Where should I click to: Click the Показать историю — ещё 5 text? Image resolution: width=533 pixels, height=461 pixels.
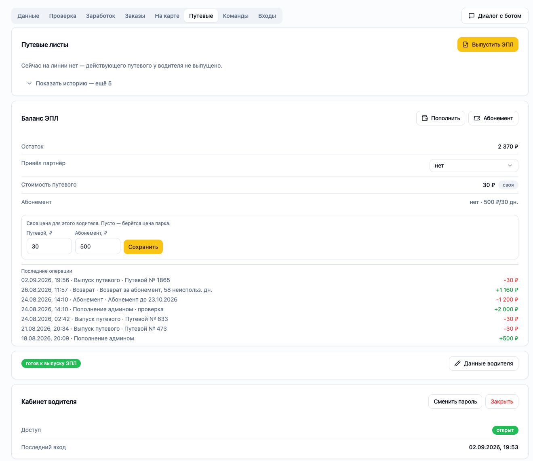[74, 83]
